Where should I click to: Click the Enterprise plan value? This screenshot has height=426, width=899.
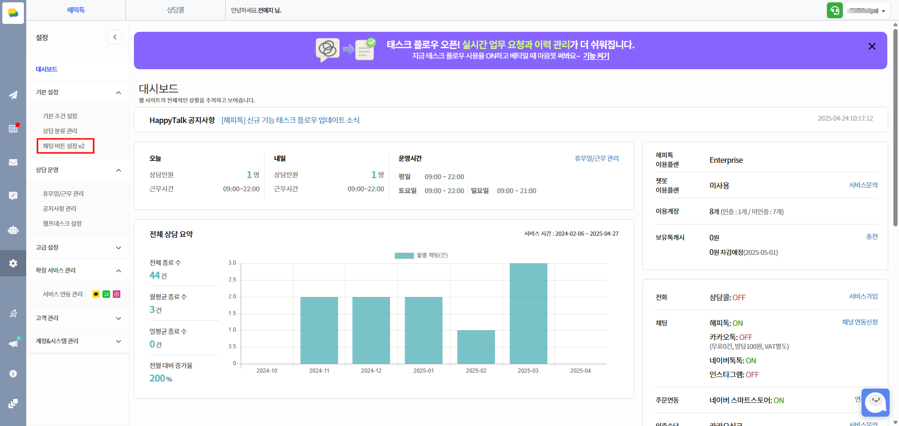(726, 160)
